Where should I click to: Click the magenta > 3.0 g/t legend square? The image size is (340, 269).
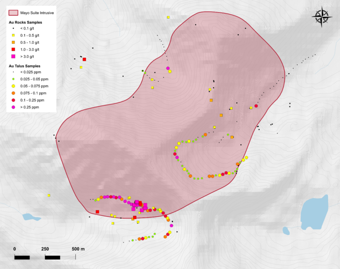[x=14, y=57]
